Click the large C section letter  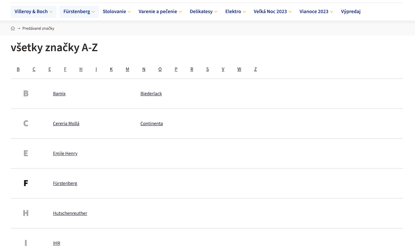point(26,123)
